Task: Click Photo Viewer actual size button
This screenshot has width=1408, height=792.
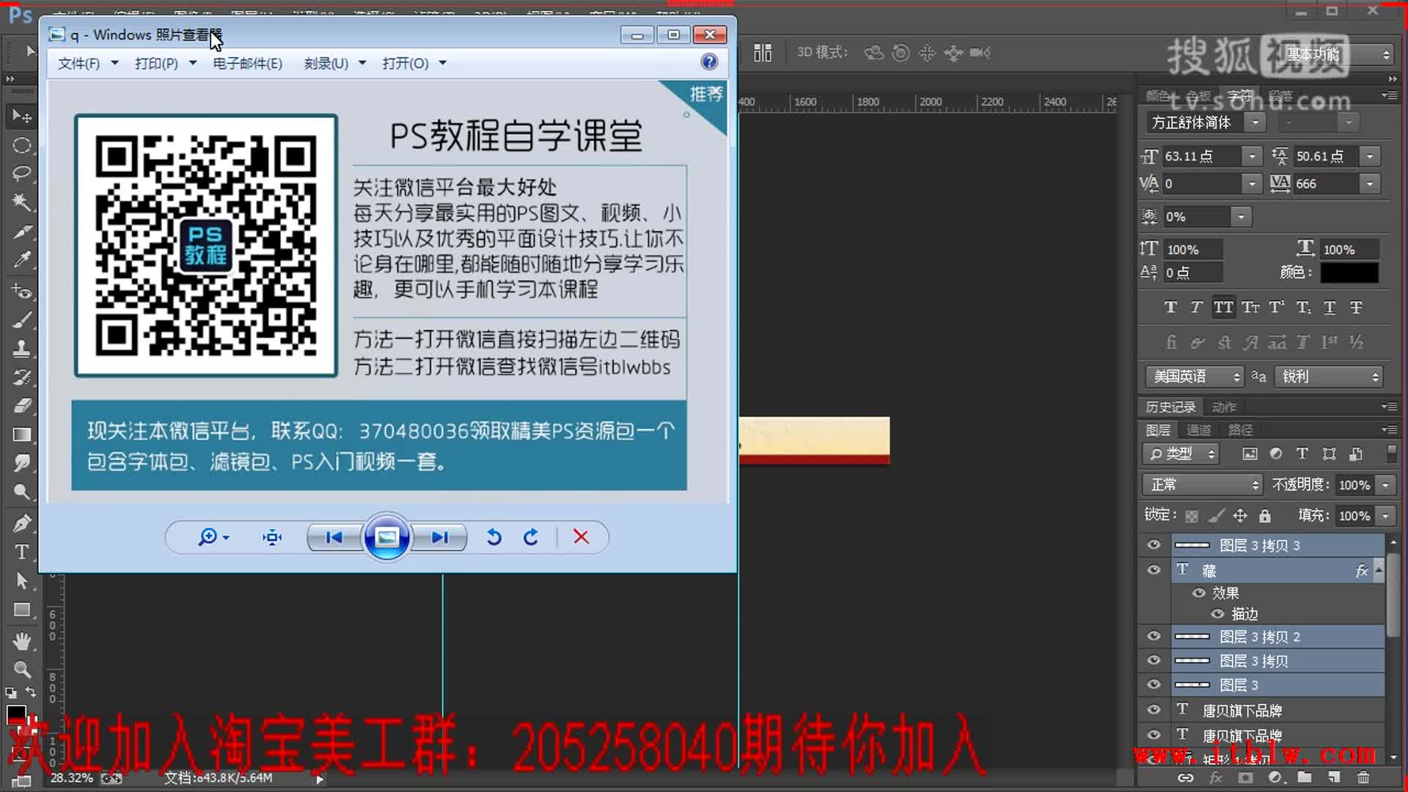Action: [272, 538]
